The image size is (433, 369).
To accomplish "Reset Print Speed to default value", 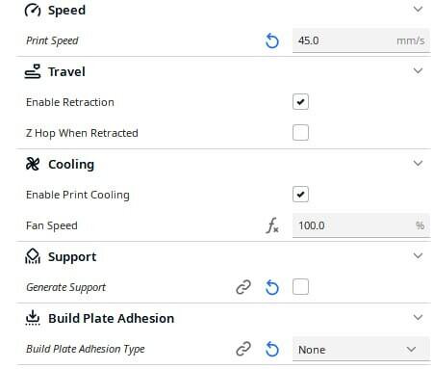I will click(272, 41).
